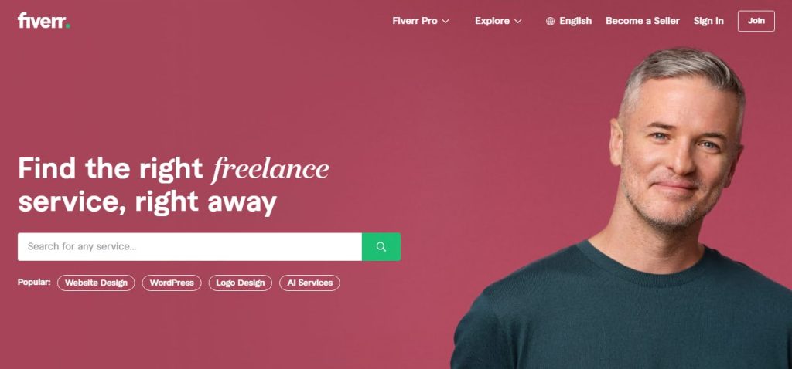Click the green magnifier search icon
The height and width of the screenshot is (369, 792).
point(381,246)
